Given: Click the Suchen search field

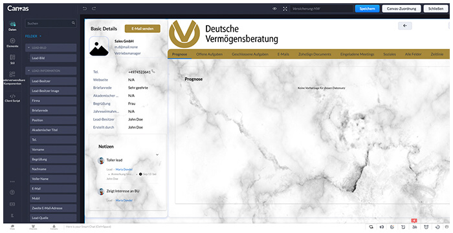Looking at the screenshot, I should click(51, 23).
